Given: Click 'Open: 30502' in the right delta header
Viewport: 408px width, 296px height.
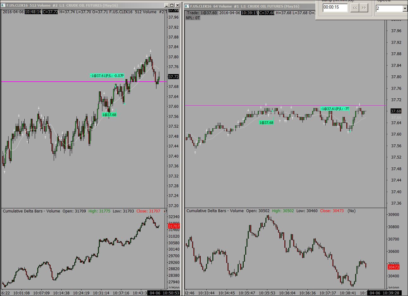Looking at the screenshot, I should (x=258, y=211).
